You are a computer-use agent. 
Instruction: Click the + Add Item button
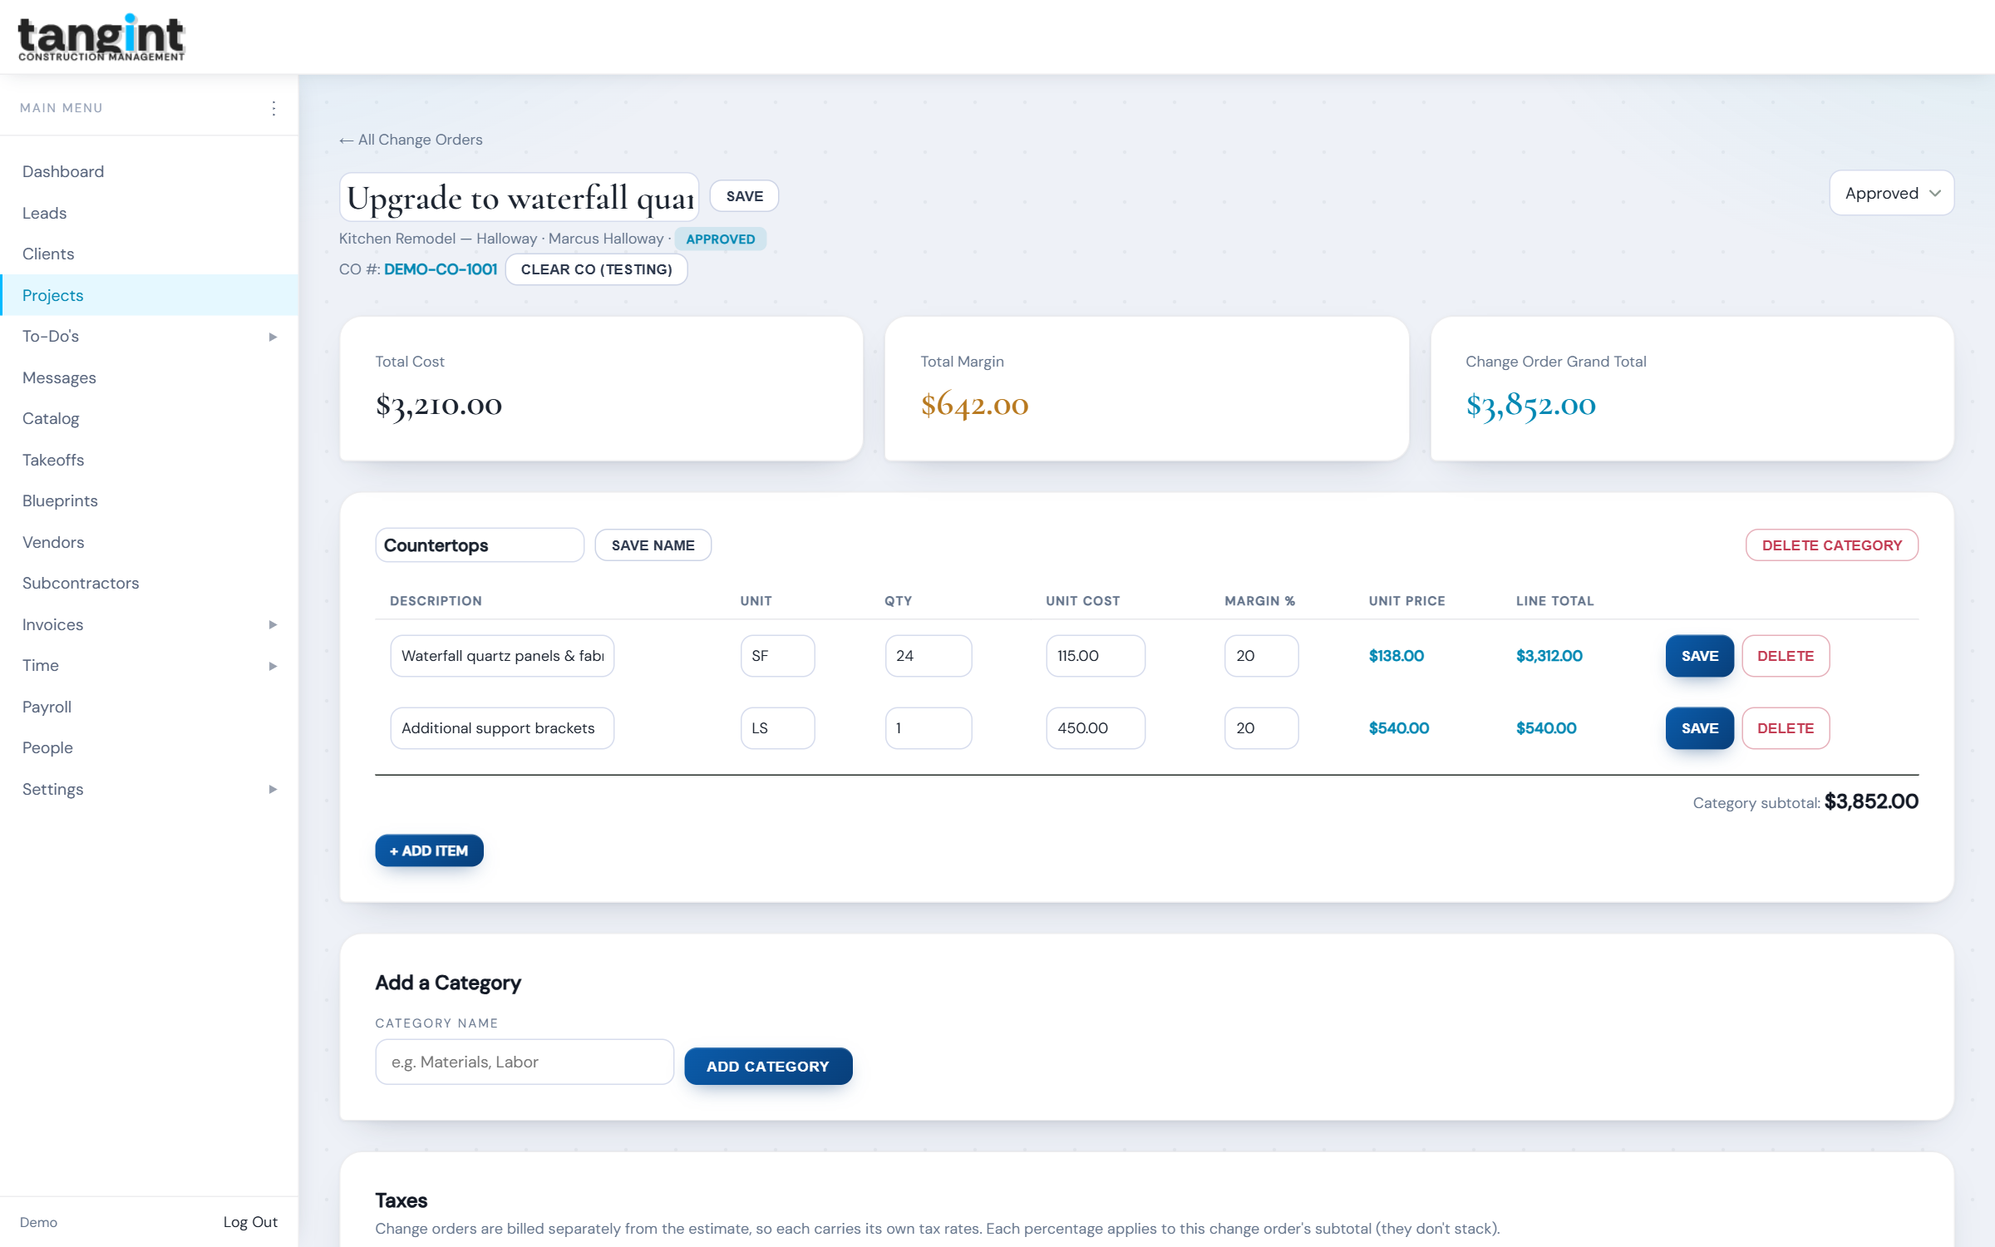[x=429, y=850]
